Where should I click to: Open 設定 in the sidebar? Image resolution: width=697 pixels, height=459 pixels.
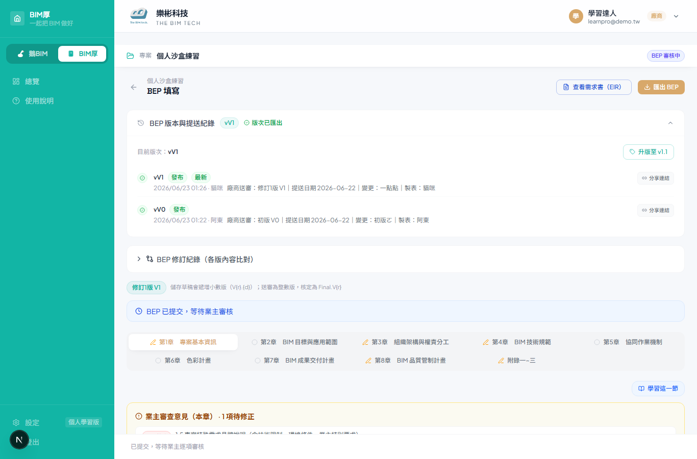coord(26,423)
